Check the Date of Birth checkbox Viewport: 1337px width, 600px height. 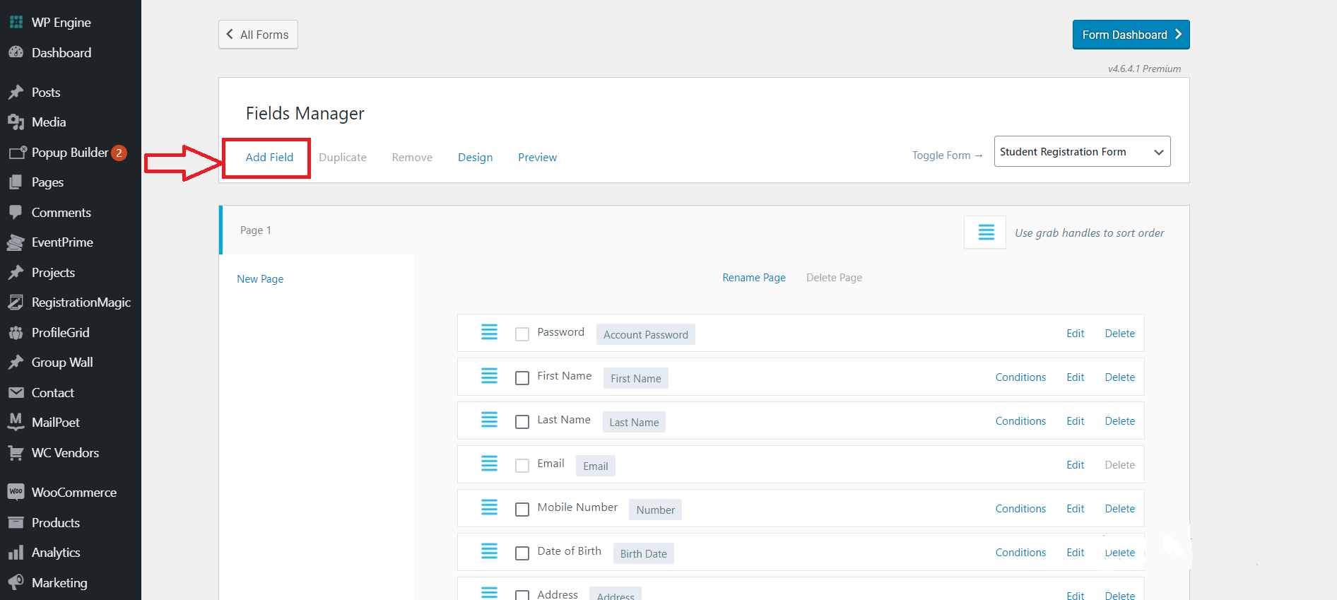522,553
